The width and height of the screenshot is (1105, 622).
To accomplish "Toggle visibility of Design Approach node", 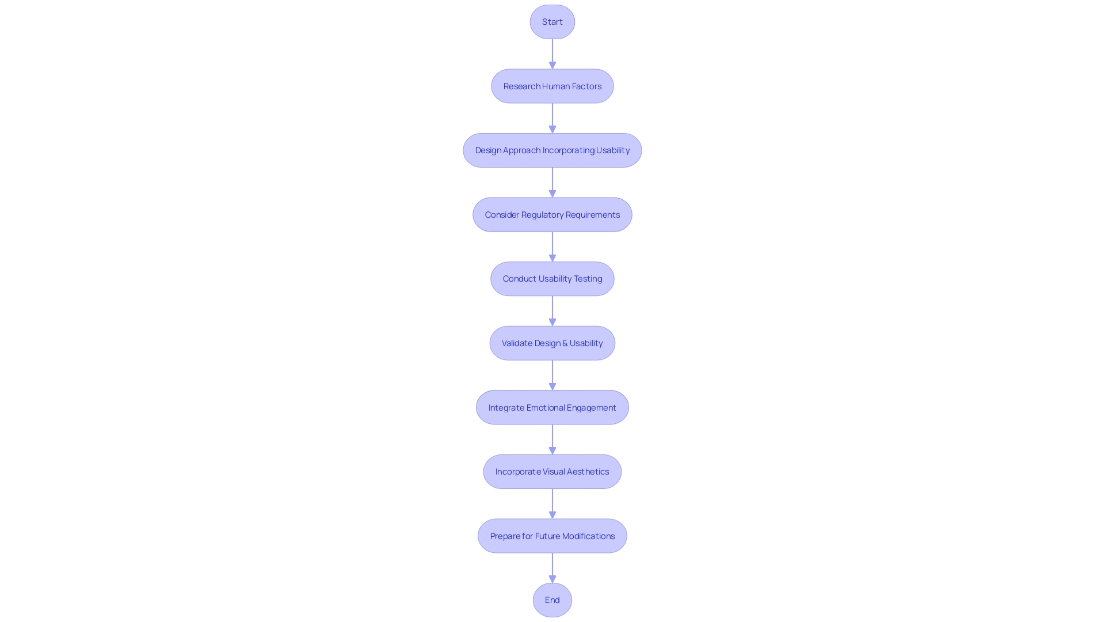I will pos(552,150).
